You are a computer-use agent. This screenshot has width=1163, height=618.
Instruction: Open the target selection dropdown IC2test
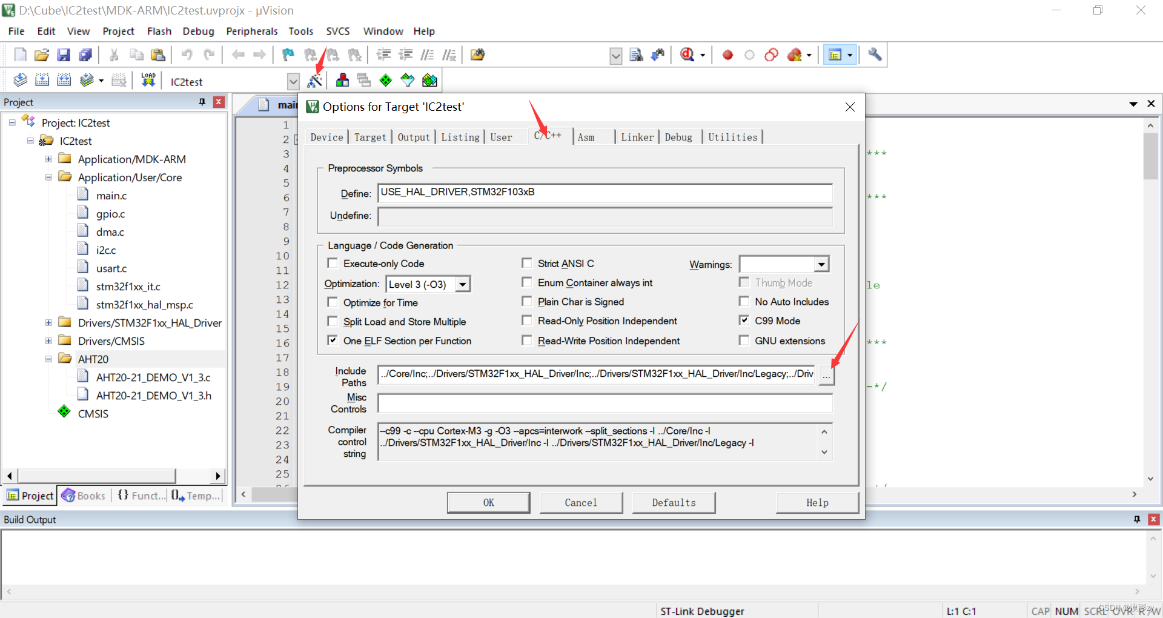coord(293,81)
